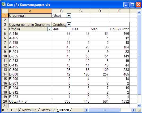Select the C-590 row label

pos(30,70)
